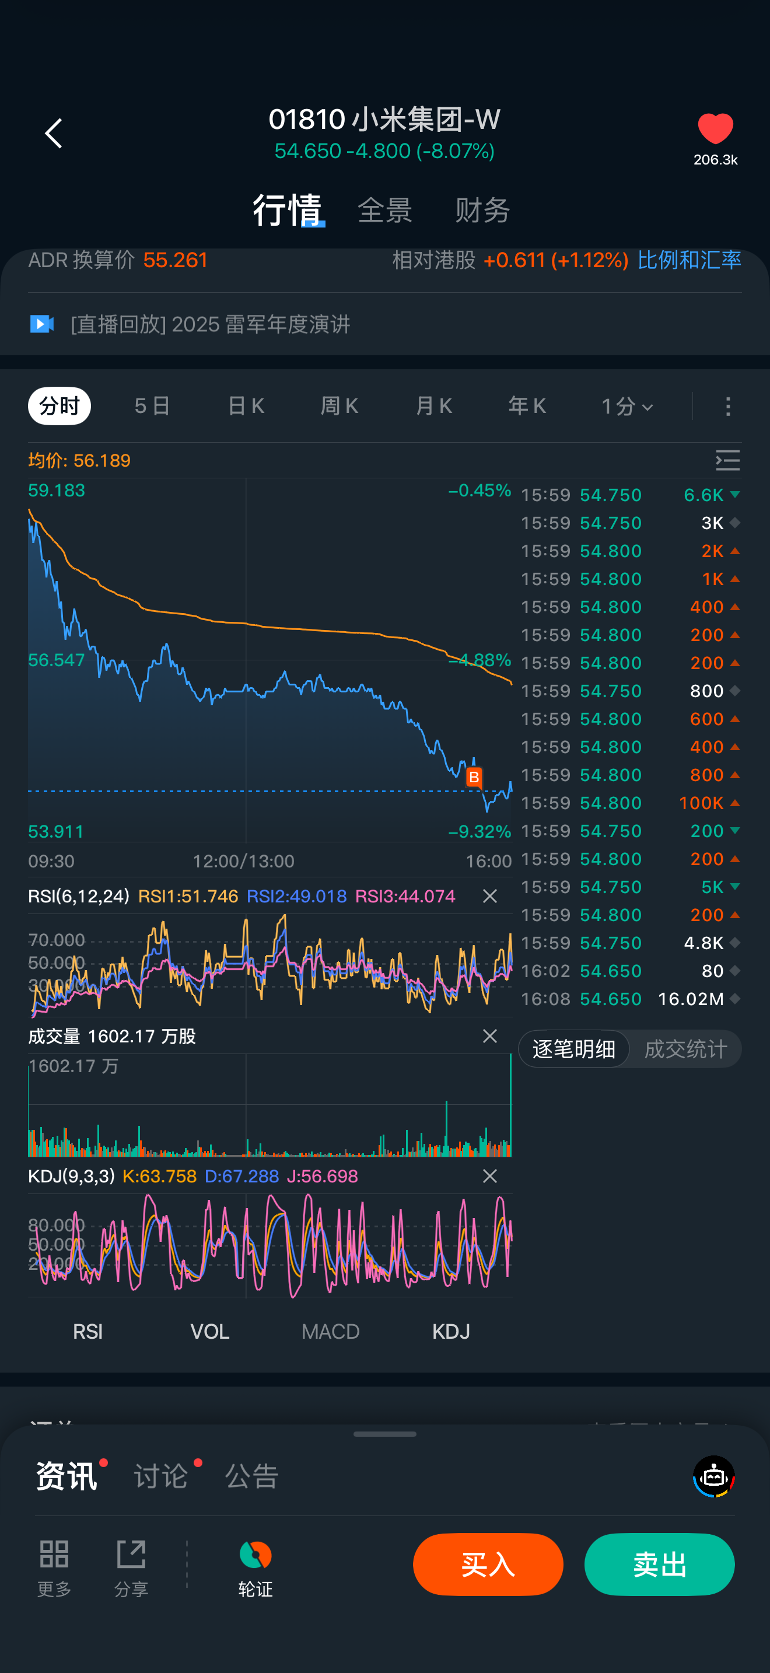Screen dimensions: 770x1673
Task: Close the KDJ indicator panel
Action: [x=489, y=1176]
